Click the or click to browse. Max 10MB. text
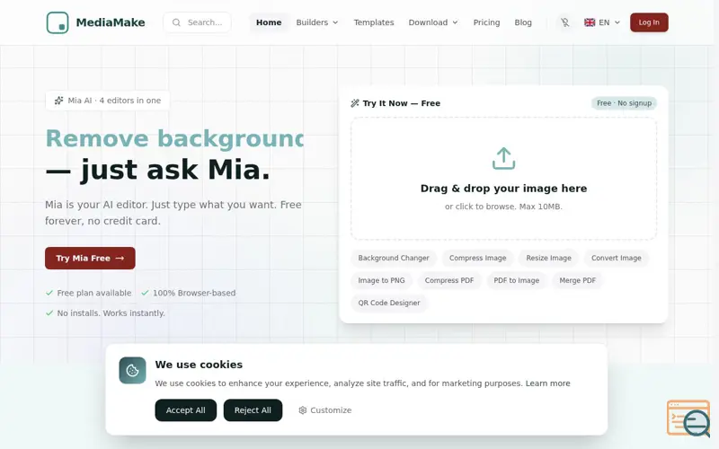The height and width of the screenshot is (449, 719). [x=503, y=207]
